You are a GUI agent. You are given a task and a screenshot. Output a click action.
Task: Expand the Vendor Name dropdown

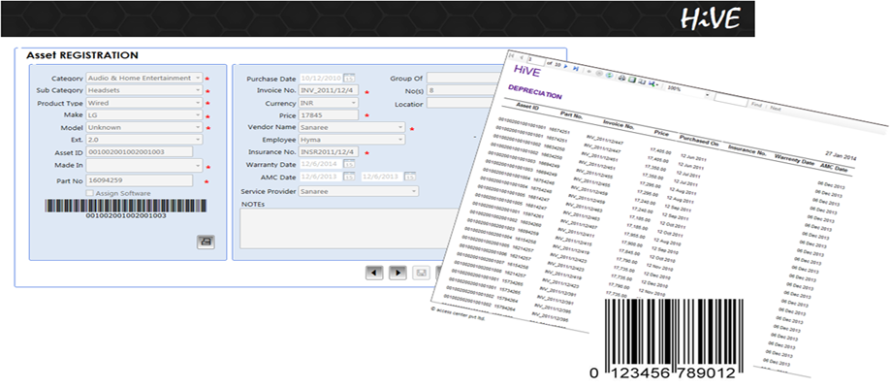click(x=400, y=127)
